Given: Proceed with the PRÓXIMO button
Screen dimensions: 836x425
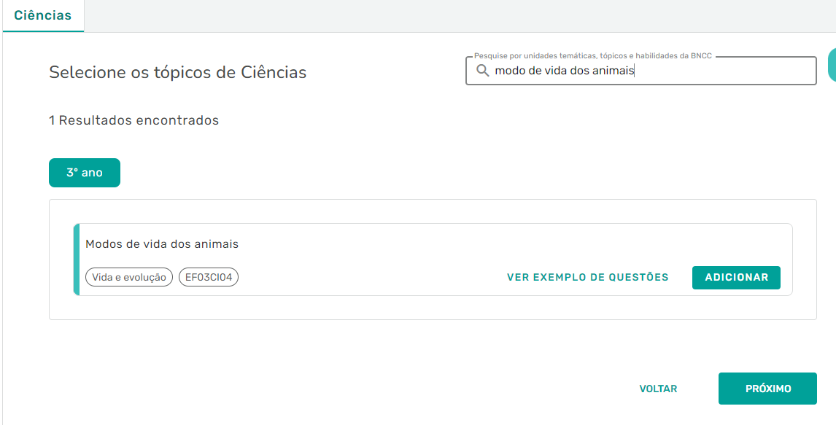Looking at the screenshot, I should point(767,389).
